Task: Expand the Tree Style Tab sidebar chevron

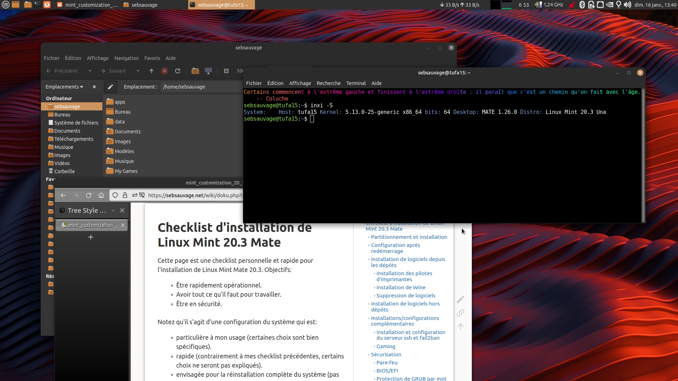Action: [113, 210]
